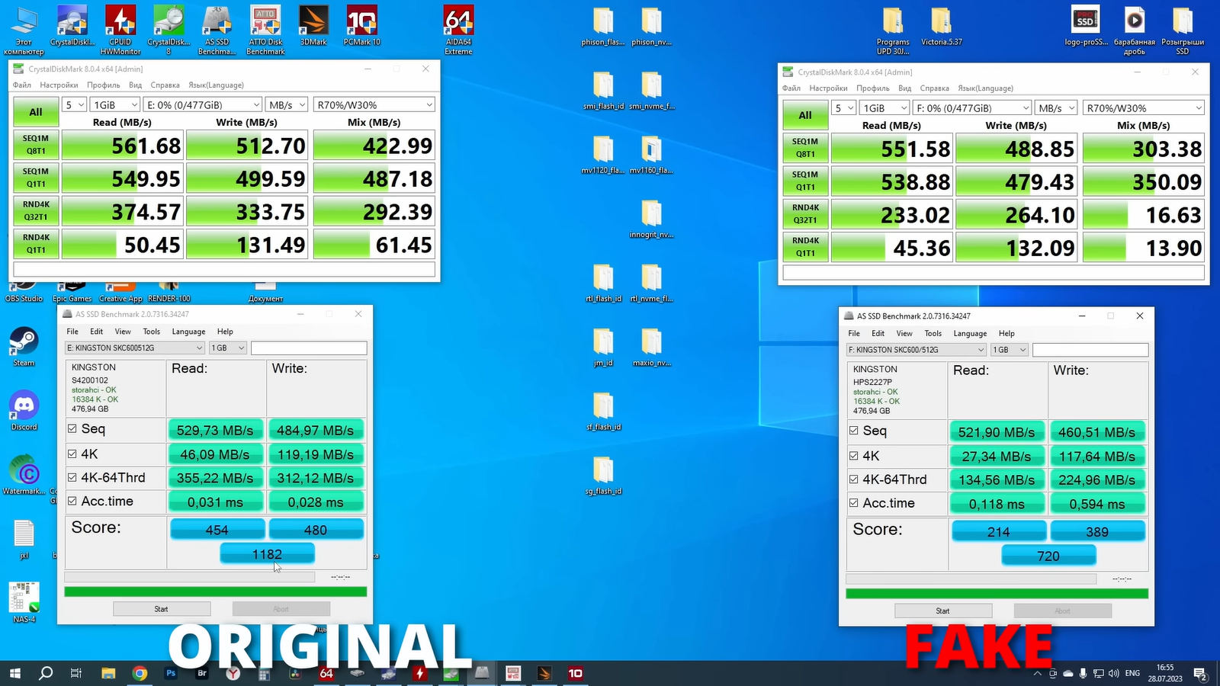Screen dimensions: 1220x686
Task: Open the Tools menu in left AS SSD Benchmark
Action: 151,332
